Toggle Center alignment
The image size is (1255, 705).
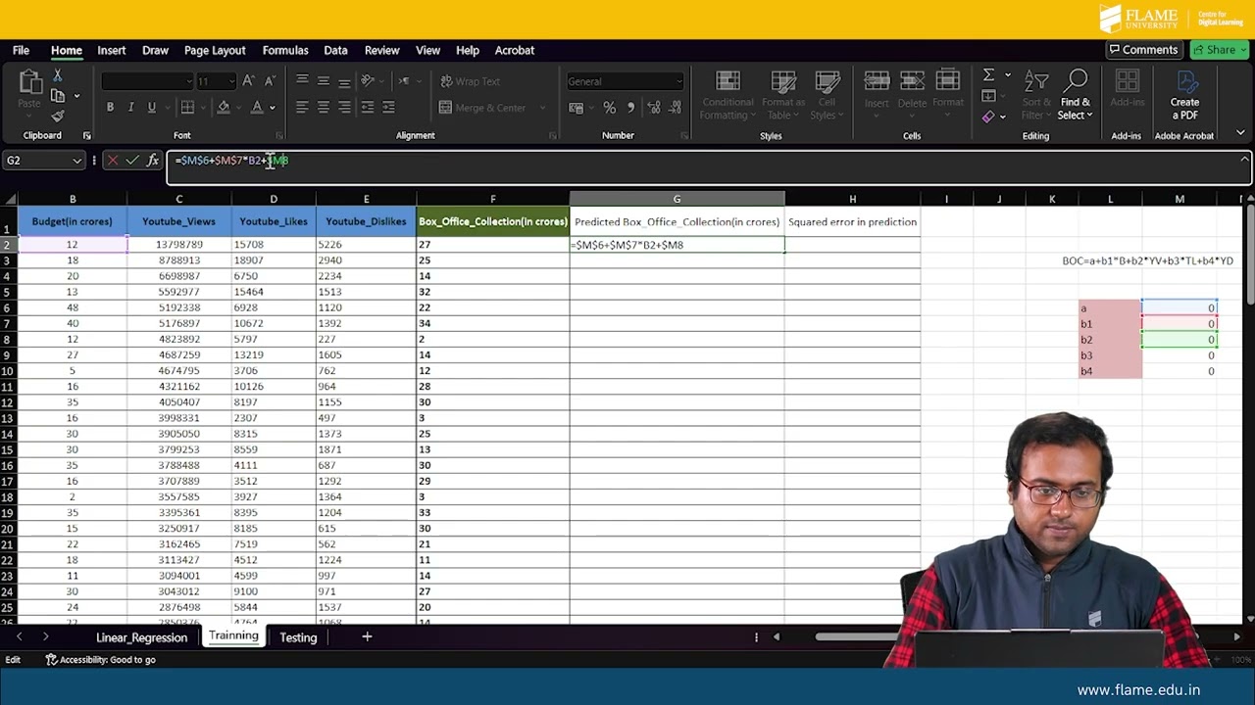coord(324,108)
